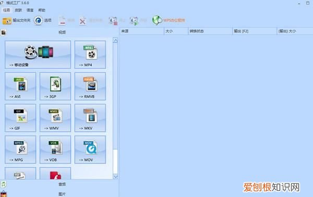Click the (输出) 大小 column header
This screenshot has width=313, height=197.
(x=295, y=31)
